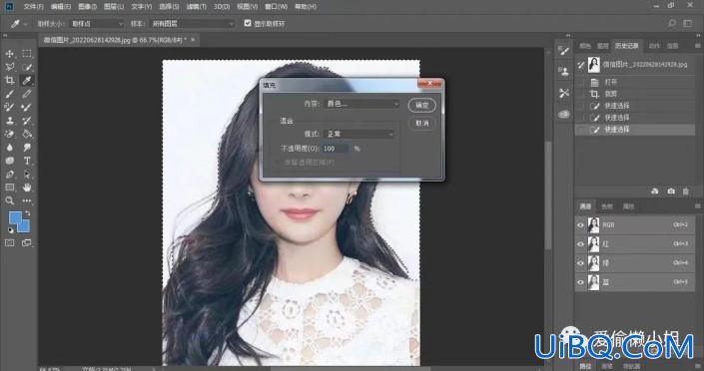Close the Fill dialog with red X
The image size is (704, 371).
[x=430, y=84]
